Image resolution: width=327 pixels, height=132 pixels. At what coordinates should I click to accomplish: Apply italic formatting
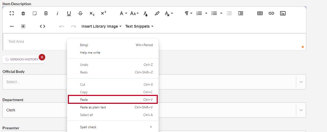[x=57, y=13]
